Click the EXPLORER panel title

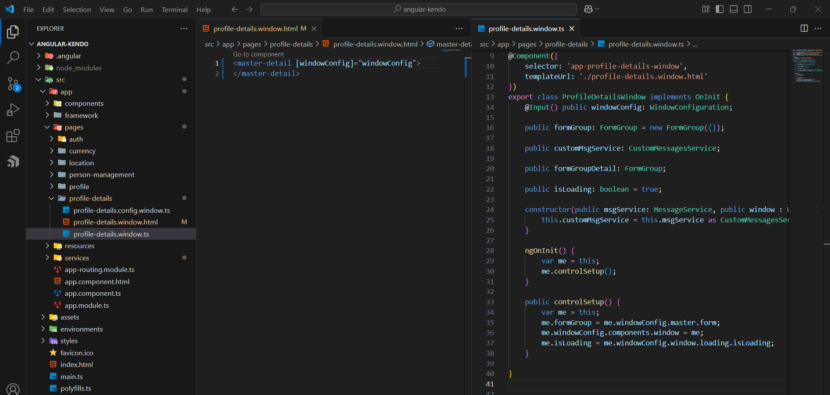[50, 28]
